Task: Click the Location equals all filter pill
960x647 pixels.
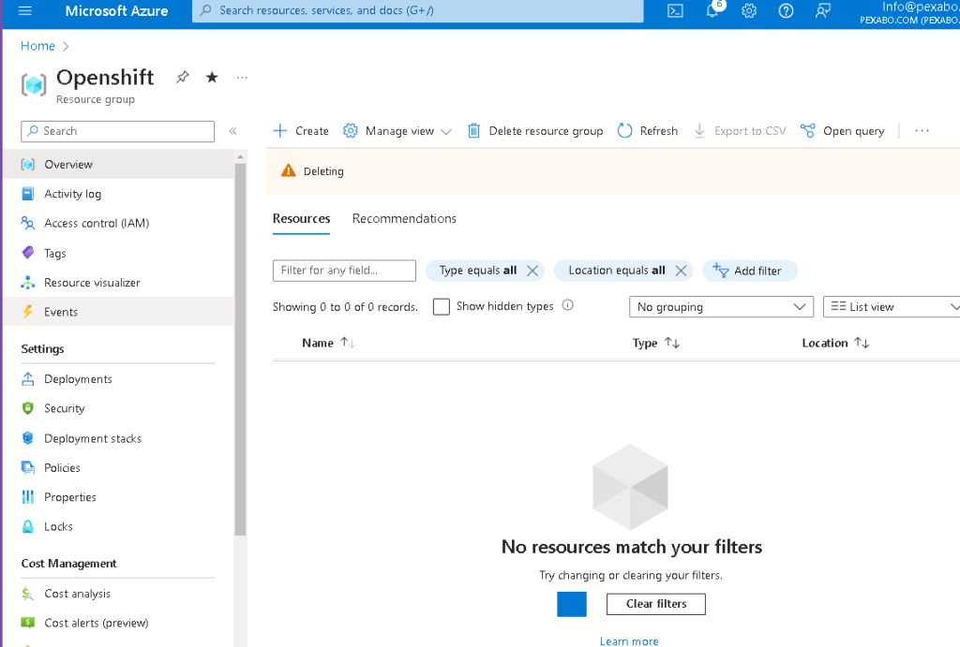Action: 617,271
